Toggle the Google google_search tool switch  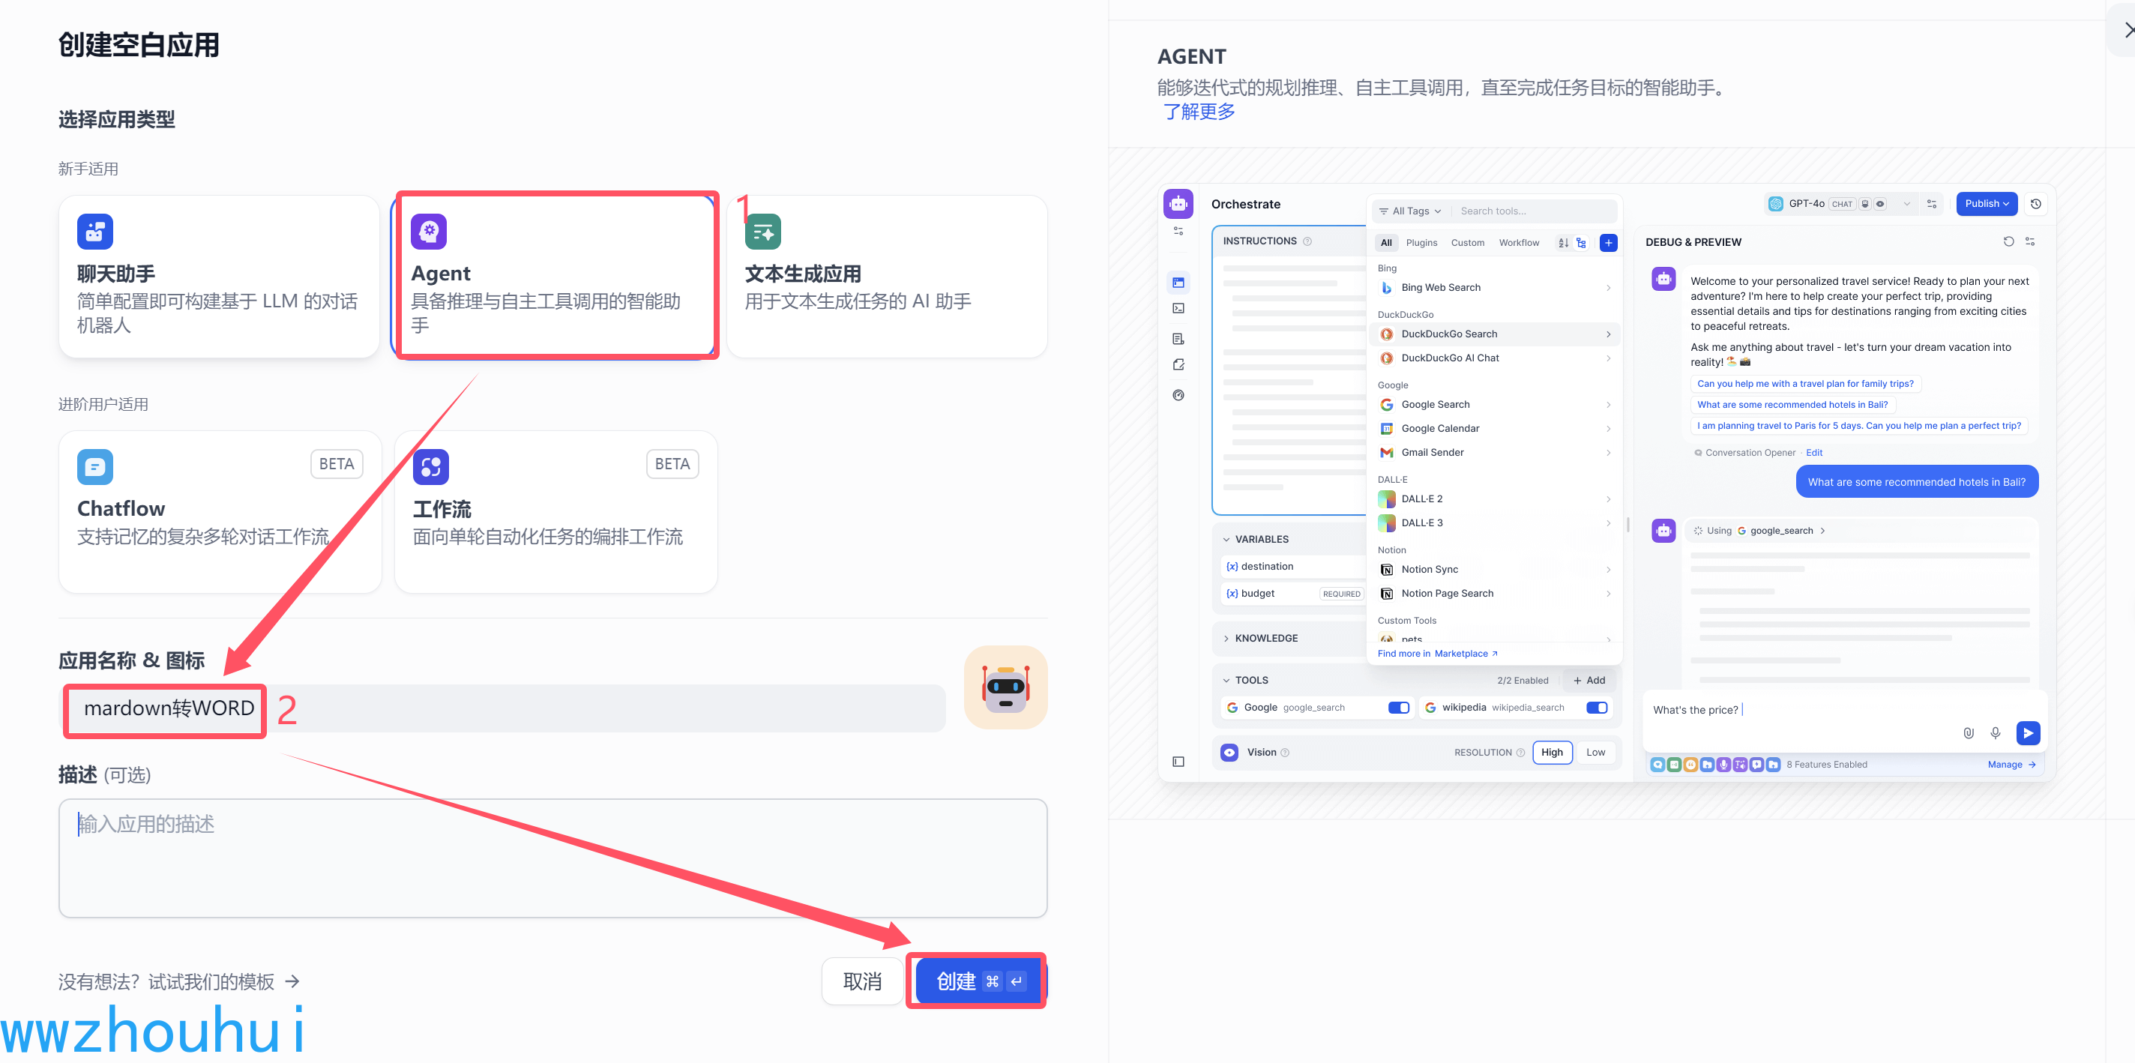point(1397,708)
